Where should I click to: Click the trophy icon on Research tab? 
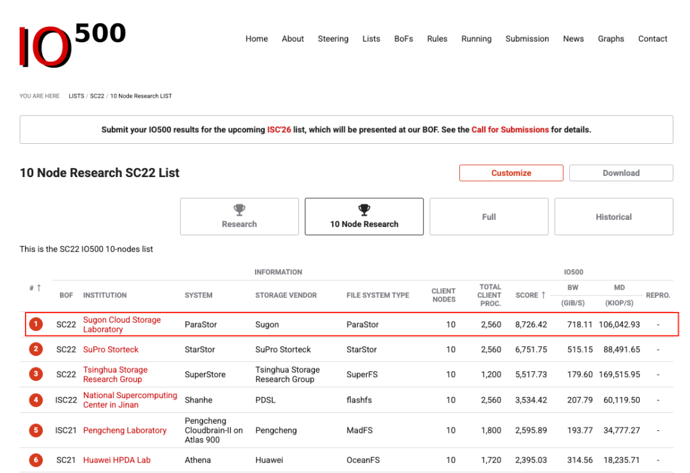click(240, 210)
